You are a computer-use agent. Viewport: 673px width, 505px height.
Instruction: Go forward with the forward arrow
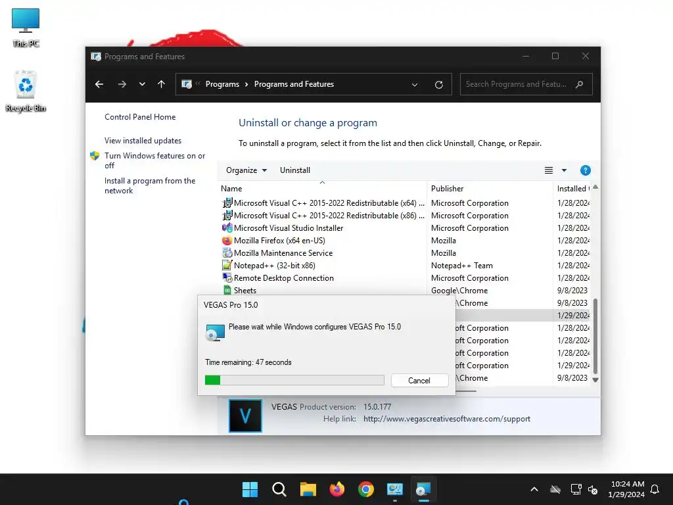122,84
